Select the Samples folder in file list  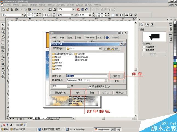(57, 66)
